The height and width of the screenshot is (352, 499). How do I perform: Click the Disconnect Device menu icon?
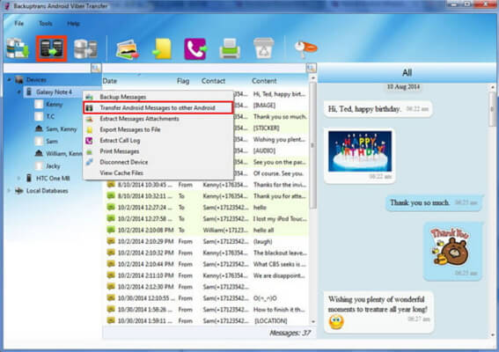90,162
